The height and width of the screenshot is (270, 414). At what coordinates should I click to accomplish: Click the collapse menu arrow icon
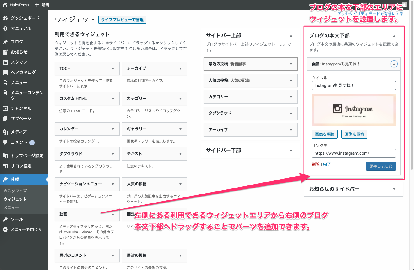[x=5, y=230]
